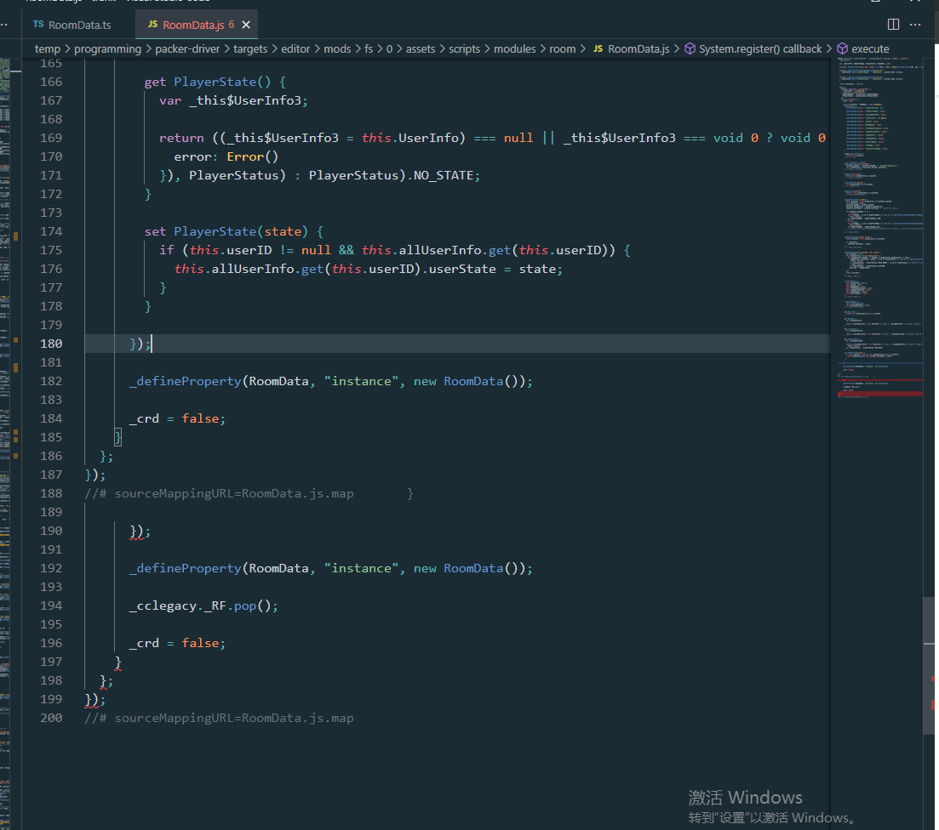
Task: Open the 'scripts' breadcrumb
Action: (x=464, y=48)
